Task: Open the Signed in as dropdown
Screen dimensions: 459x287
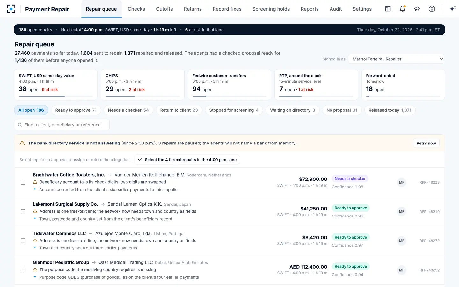Action: [396, 59]
